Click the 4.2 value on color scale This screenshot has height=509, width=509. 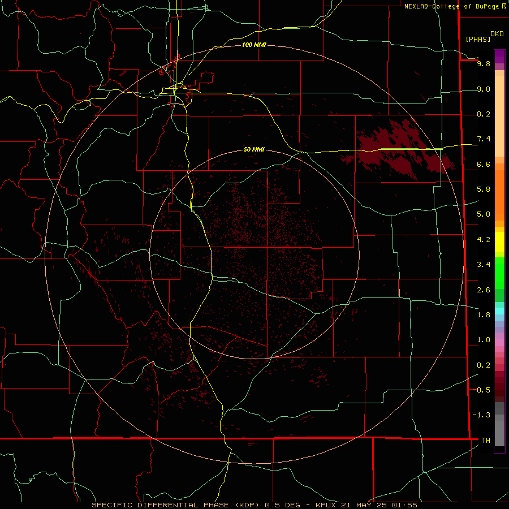click(x=484, y=240)
